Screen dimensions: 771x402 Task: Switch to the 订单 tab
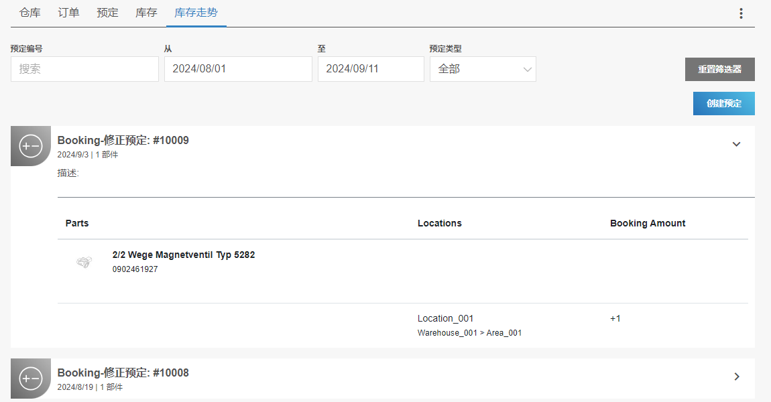[x=68, y=13]
